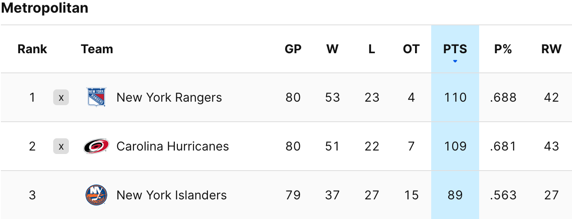This screenshot has height=219, width=572.
Task: Click the PTS sort arrow indicator
Action: (x=455, y=61)
